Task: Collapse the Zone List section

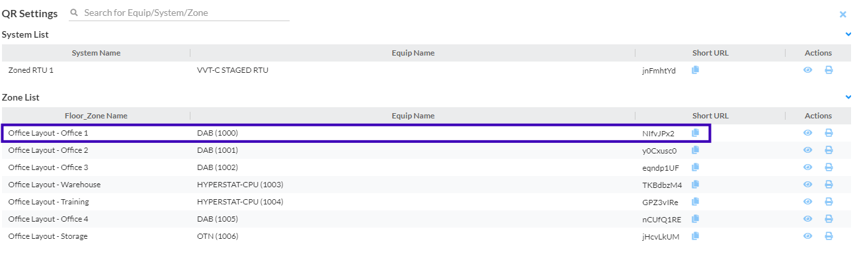Action: coord(848,97)
